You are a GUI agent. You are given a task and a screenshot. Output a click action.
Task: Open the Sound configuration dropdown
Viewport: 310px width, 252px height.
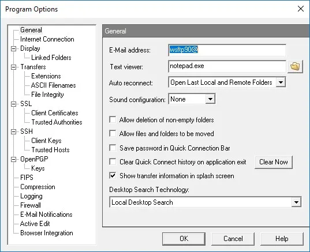tap(210, 99)
